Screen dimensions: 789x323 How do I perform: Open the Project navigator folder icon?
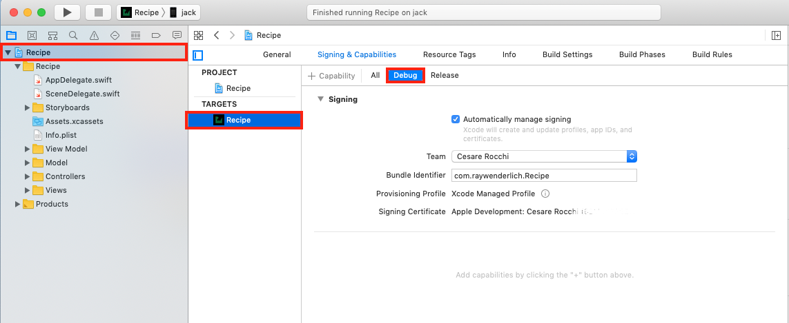click(x=11, y=35)
